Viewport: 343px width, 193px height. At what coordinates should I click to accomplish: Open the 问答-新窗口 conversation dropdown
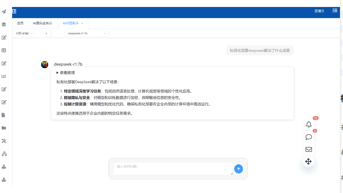[24, 33]
